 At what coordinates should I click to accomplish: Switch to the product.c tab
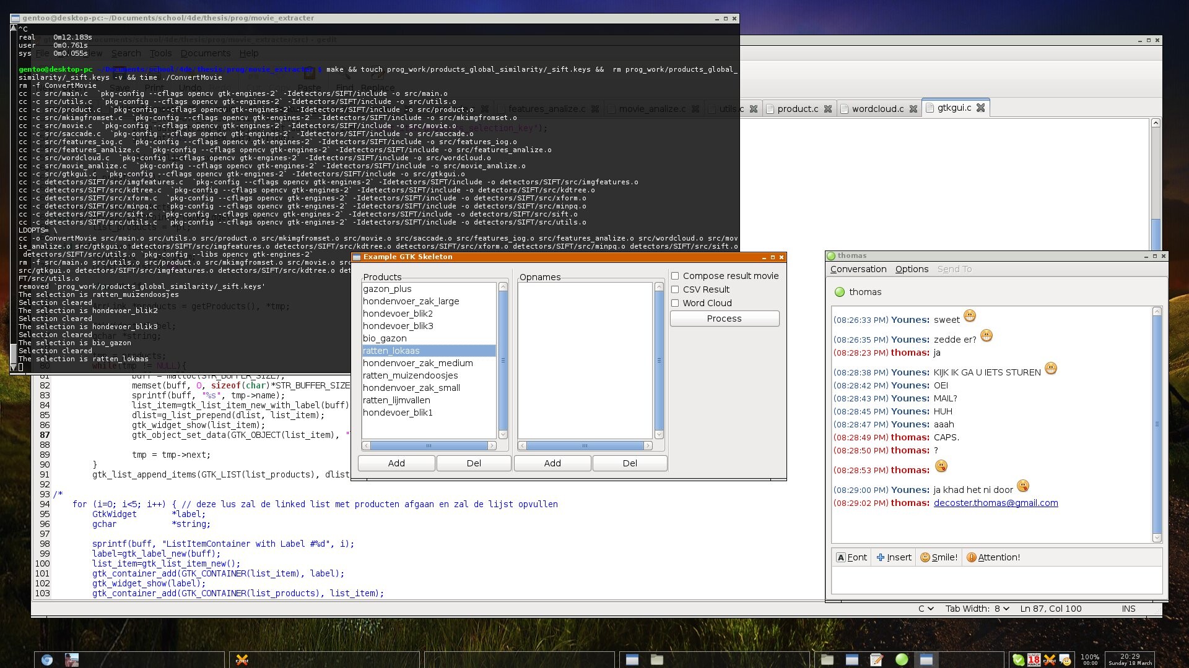click(x=797, y=109)
